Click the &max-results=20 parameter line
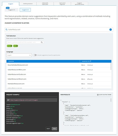 coord(11,121)
